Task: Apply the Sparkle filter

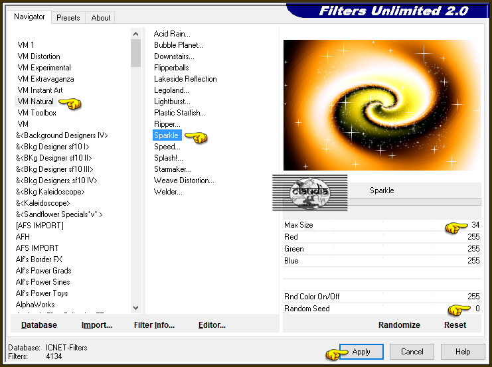Action: tap(361, 352)
